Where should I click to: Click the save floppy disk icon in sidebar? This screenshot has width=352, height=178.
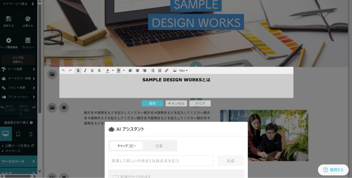9,19
